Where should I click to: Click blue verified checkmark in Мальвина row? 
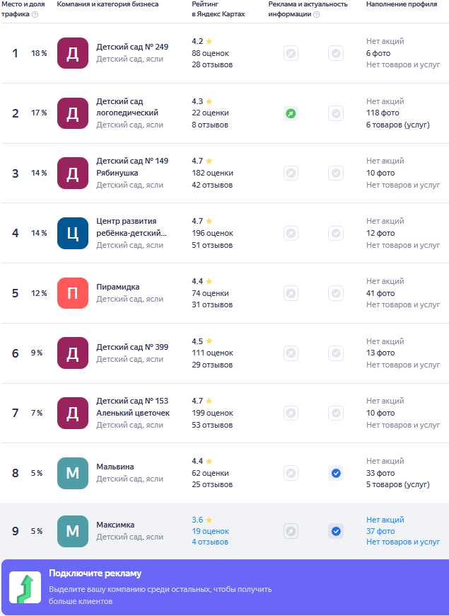click(336, 474)
